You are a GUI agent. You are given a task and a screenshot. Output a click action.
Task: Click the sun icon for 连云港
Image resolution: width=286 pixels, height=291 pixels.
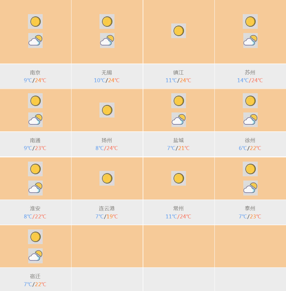point(107,178)
